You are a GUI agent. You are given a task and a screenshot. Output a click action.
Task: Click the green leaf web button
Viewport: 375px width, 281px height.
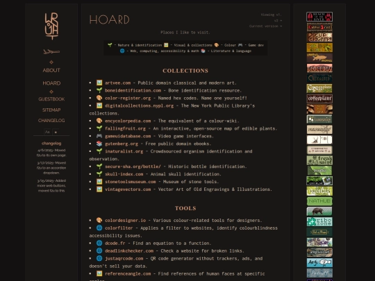319,171
